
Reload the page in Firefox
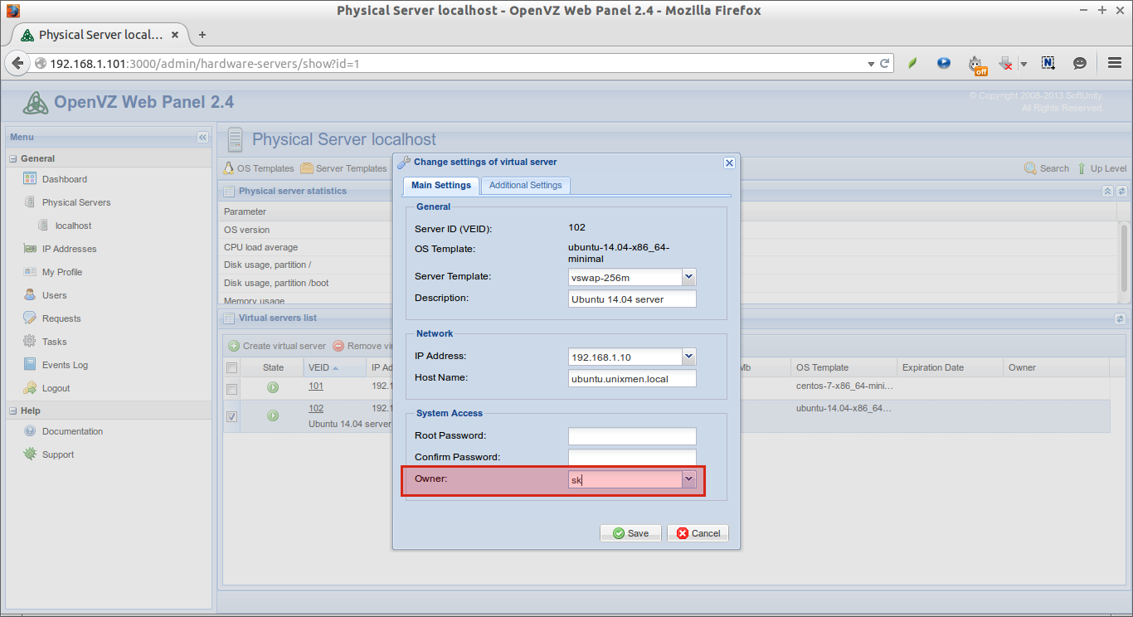(885, 63)
